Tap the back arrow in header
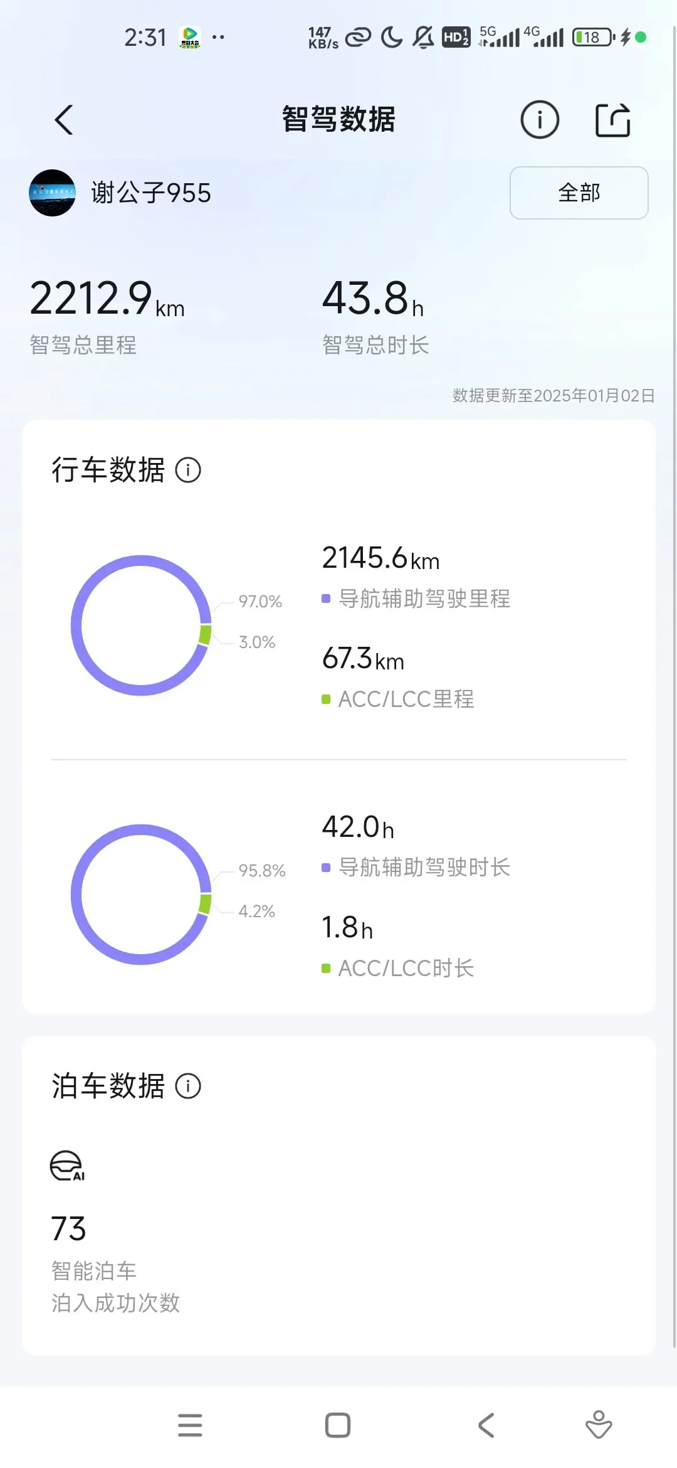Screen dimensions: 677x1468 pos(64,120)
